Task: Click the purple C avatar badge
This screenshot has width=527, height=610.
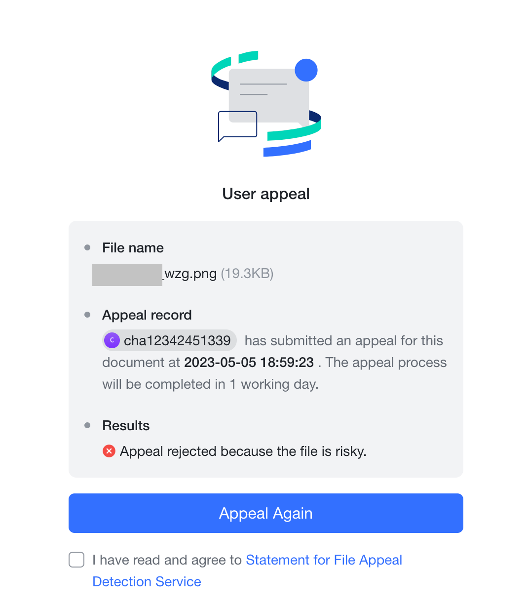Action: pyautogui.click(x=112, y=340)
